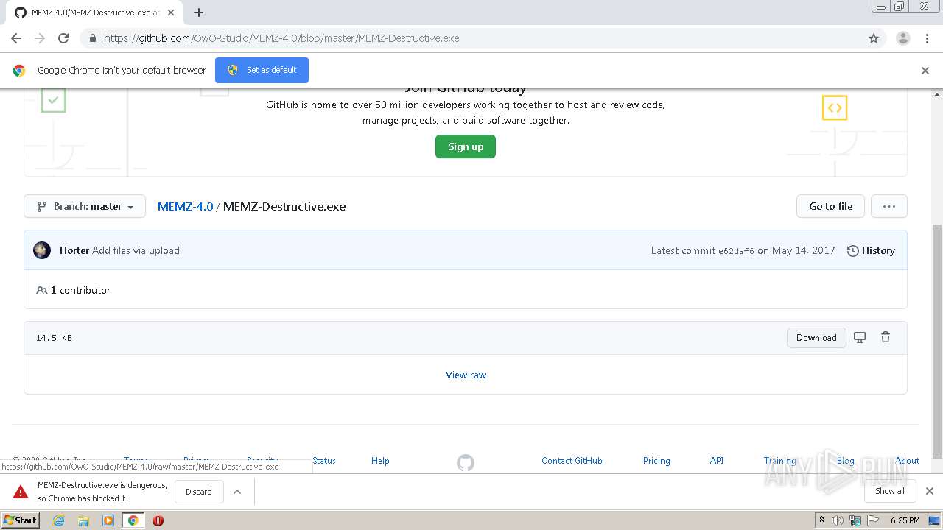Click the 1 contributor text
Viewport: 943px width, 530px height.
click(x=80, y=290)
